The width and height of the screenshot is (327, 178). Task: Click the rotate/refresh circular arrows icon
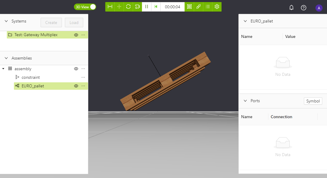coord(128,7)
